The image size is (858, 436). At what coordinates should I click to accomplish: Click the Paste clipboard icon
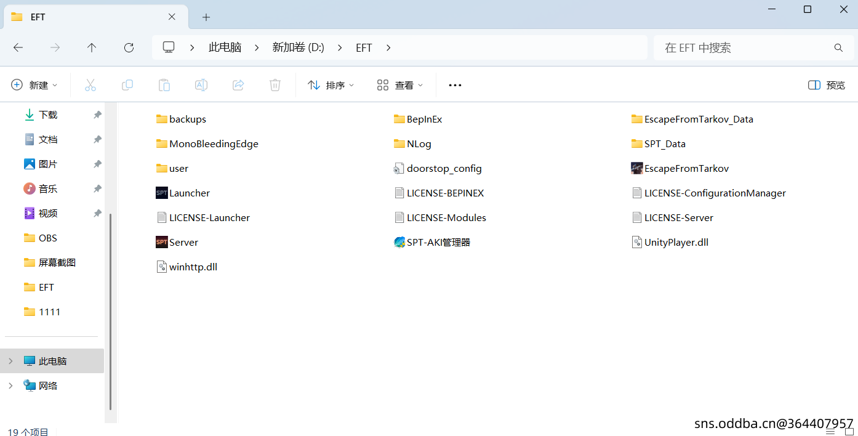[164, 85]
